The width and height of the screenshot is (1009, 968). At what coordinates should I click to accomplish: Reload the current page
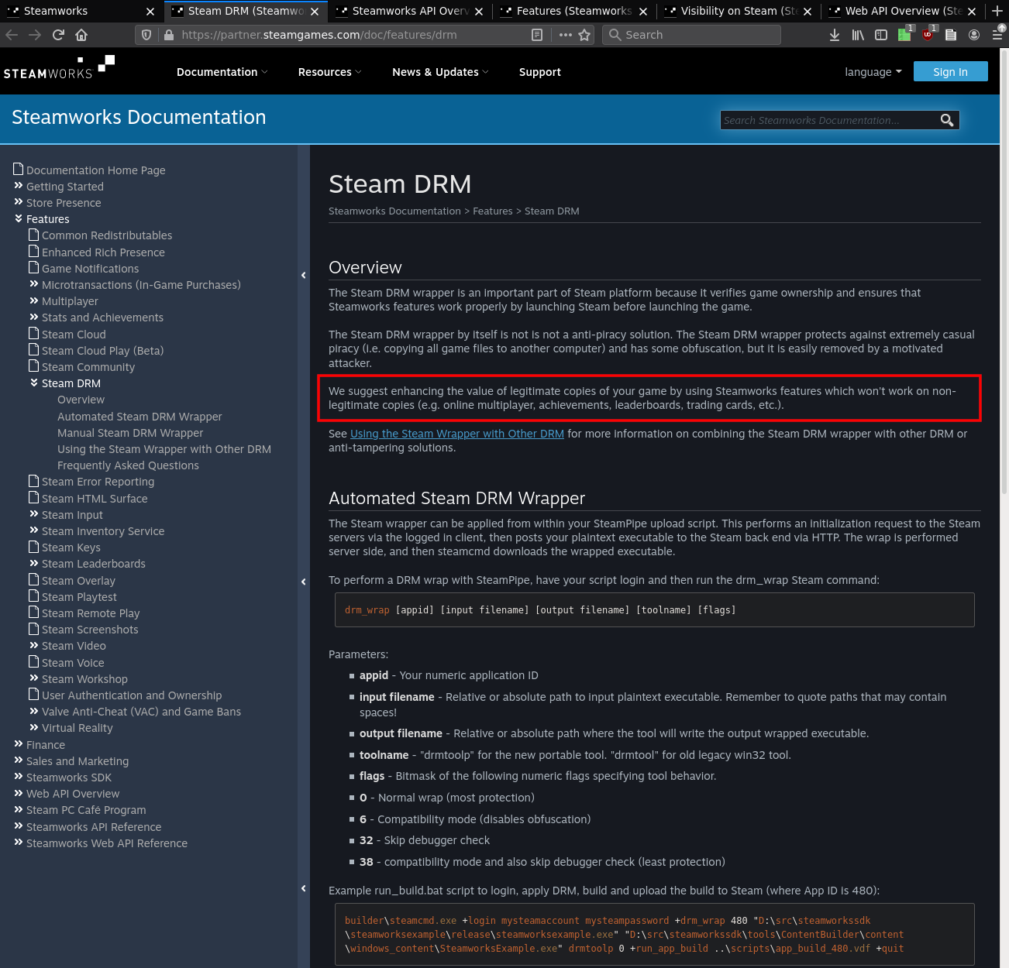pyautogui.click(x=58, y=35)
